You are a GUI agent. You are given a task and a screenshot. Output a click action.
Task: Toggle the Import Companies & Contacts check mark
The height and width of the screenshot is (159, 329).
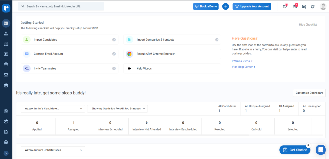(217, 40)
